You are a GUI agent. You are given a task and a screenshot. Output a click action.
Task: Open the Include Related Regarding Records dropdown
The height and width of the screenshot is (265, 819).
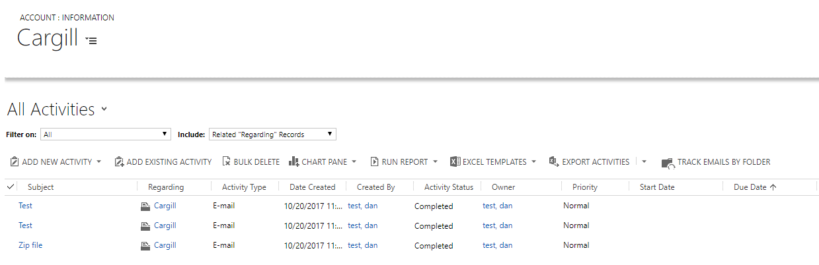(x=272, y=134)
